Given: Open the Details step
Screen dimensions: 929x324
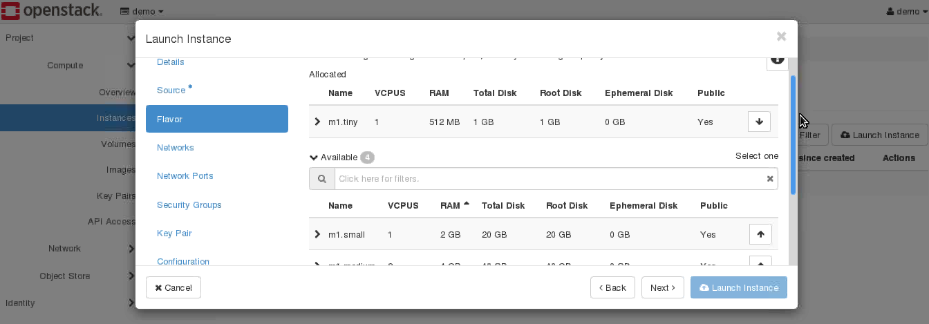Looking at the screenshot, I should point(171,62).
